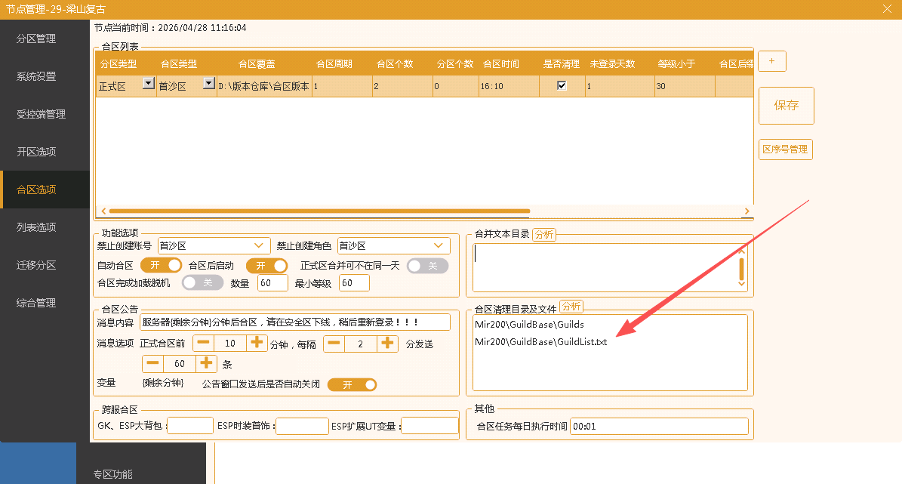Click the 消息内容 text field

[x=295, y=322]
